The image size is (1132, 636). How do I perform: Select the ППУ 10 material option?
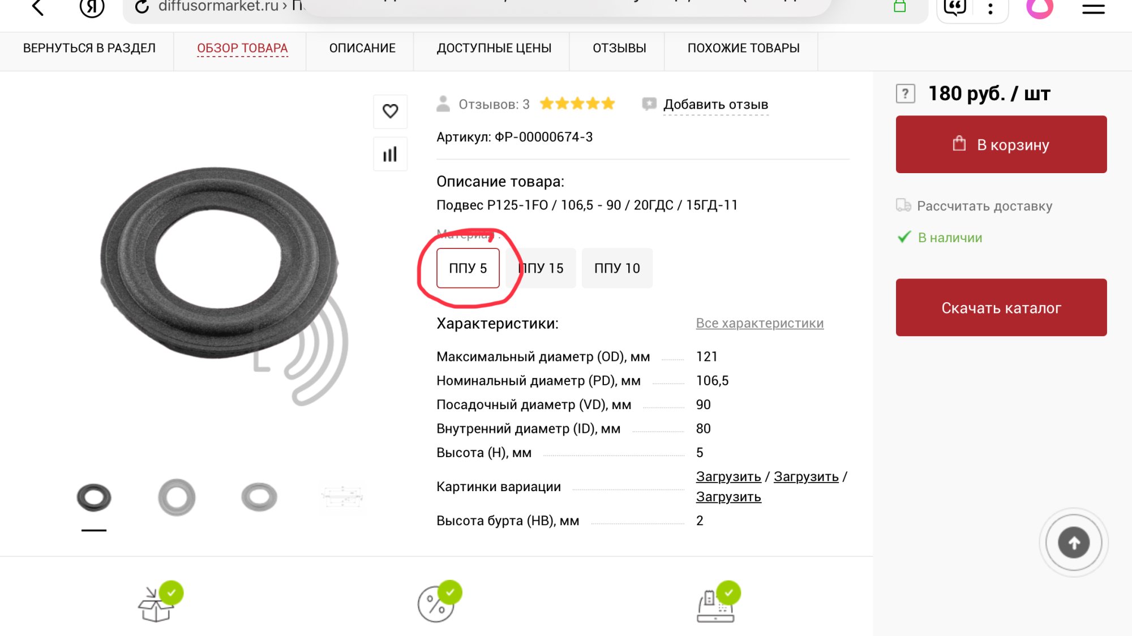(617, 268)
